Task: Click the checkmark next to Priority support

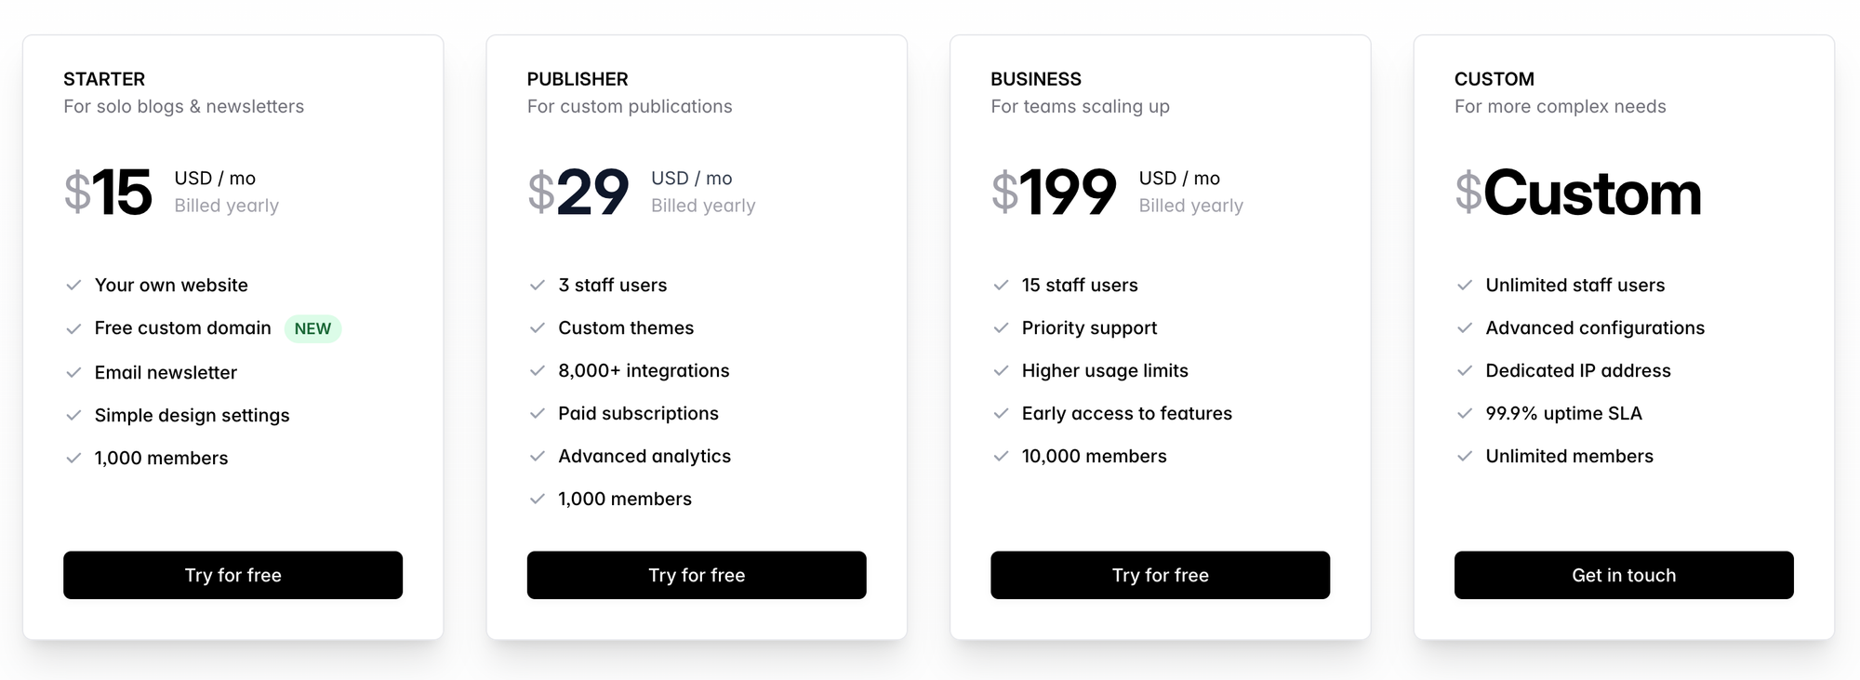Action: point(1001,328)
